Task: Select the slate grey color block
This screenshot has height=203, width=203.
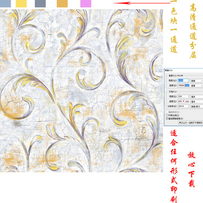Action: [40, 3]
